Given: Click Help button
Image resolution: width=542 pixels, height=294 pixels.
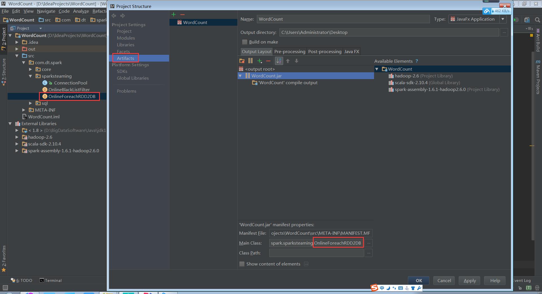Looking at the screenshot, I should (x=495, y=281).
